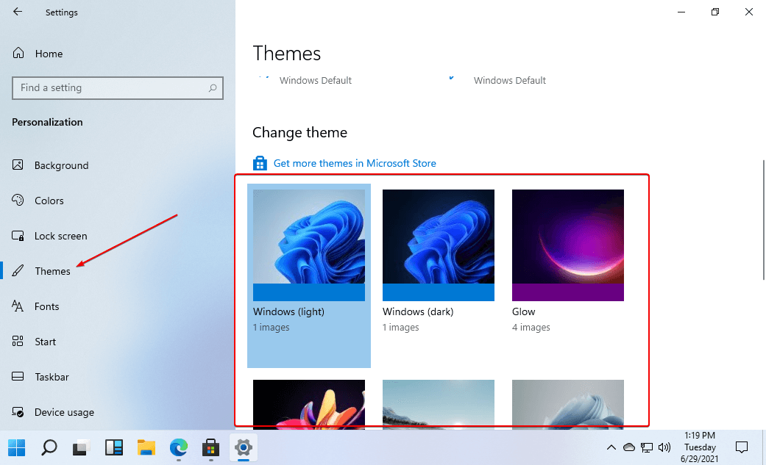Screen dimensions: 766x465
Task: Select the sunrise landscape theme thumbnail
Action: (439, 404)
